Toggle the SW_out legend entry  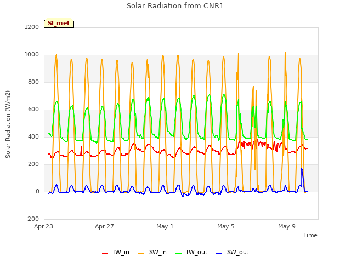[233, 252]
